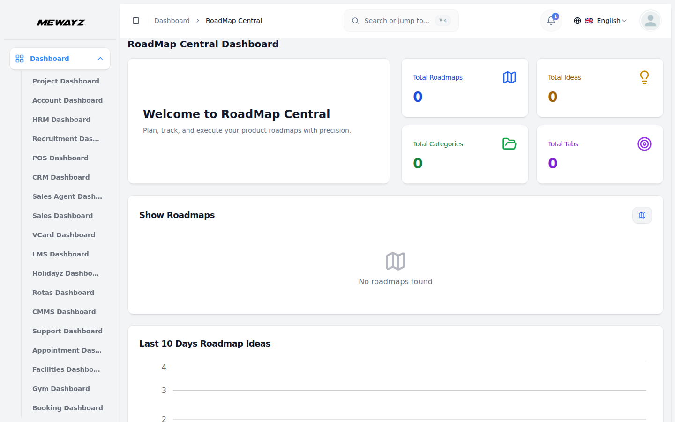Collapse the Dashboard sidebar section
Screen dimensions: 675x422
pos(100,59)
